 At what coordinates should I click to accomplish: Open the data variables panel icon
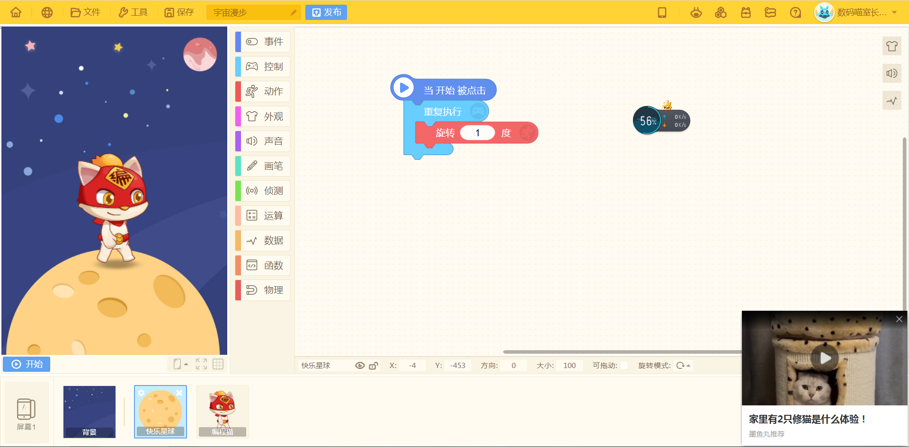(x=892, y=101)
